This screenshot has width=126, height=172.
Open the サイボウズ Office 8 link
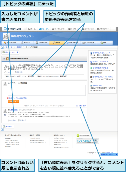click(x=100, y=62)
